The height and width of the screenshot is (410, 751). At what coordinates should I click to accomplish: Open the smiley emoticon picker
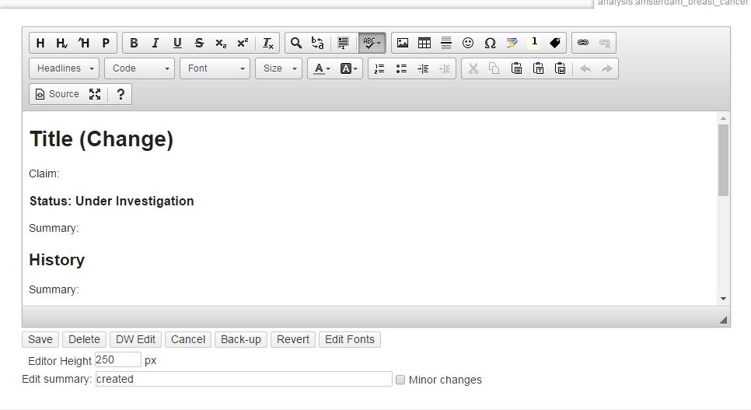pyautogui.click(x=468, y=43)
